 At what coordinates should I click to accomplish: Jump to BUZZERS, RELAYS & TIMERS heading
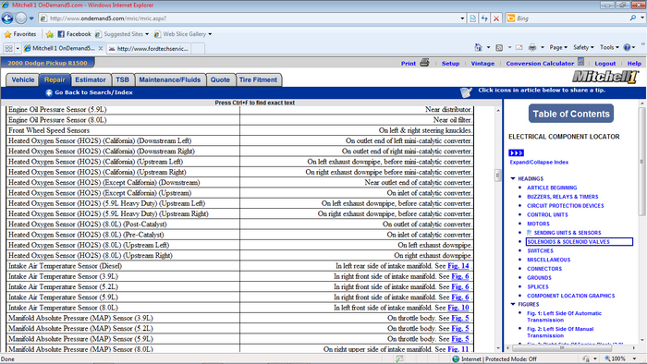pyautogui.click(x=562, y=197)
